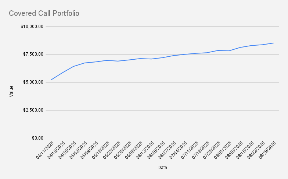Click the $0.00 axis label

pos(37,138)
